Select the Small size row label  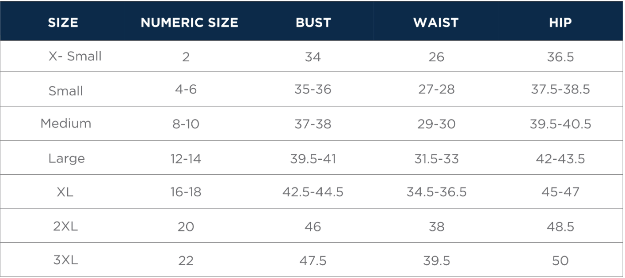coord(66,91)
